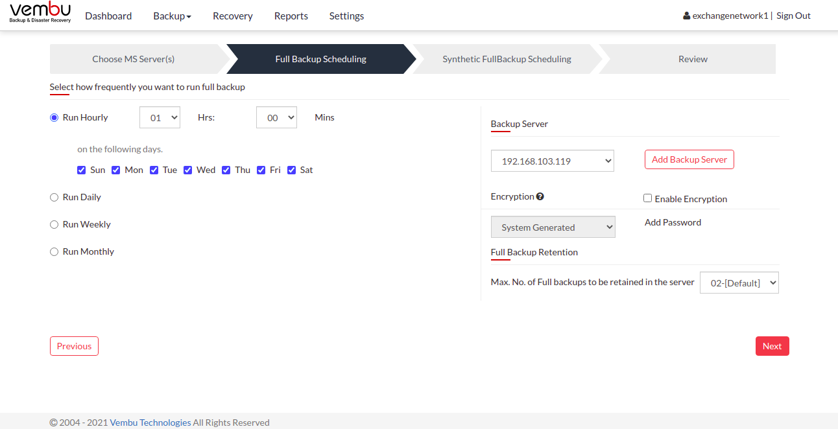Screen dimensions: 838x429
Task: Click the Previous button
Action: (74, 346)
